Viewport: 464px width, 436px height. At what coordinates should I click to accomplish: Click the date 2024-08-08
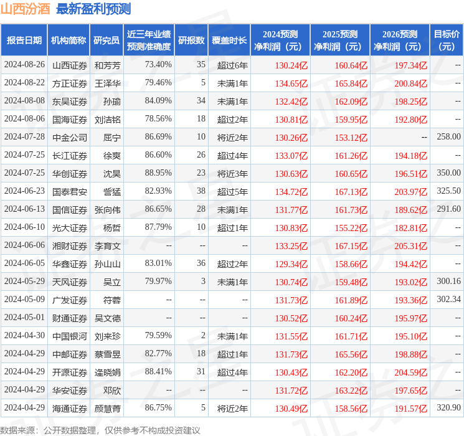(24, 100)
